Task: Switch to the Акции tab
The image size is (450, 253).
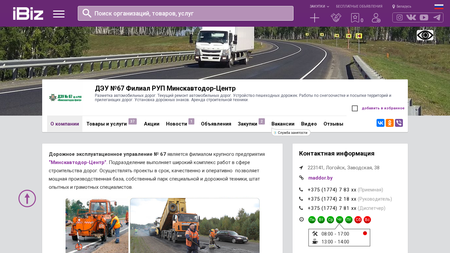Action: click(152, 124)
